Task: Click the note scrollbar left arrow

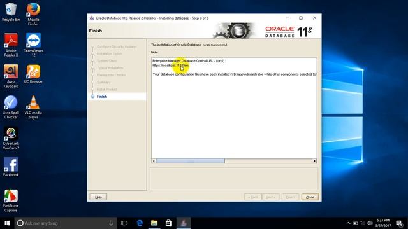Action: 154,161
